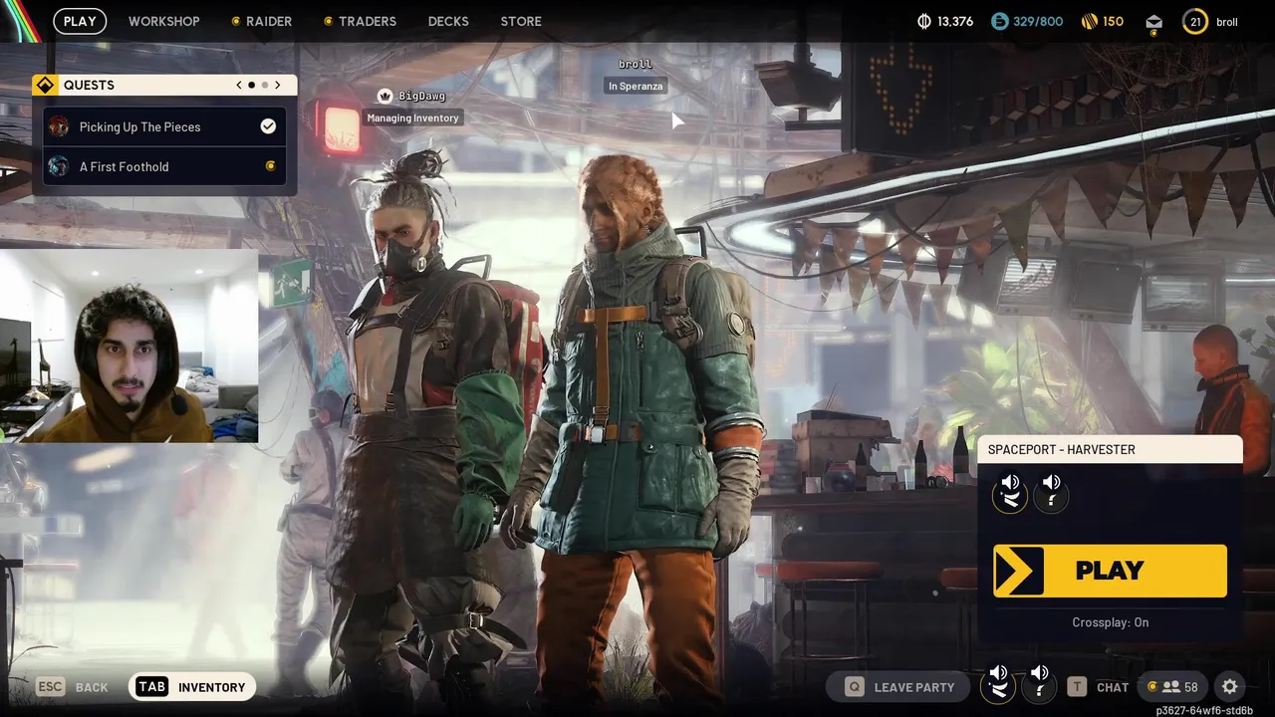Toggle the Crossplay: On setting
Viewport: 1275px width, 717px height.
[x=1110, y=622]
